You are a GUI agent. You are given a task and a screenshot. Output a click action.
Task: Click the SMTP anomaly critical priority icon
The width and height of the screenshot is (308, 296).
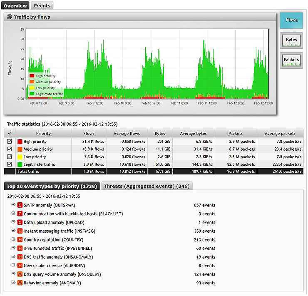(20, 205)
